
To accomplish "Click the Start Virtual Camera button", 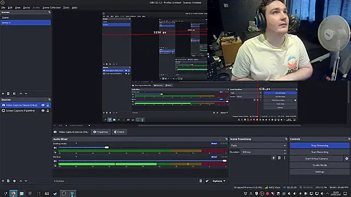I will [316, 159].
